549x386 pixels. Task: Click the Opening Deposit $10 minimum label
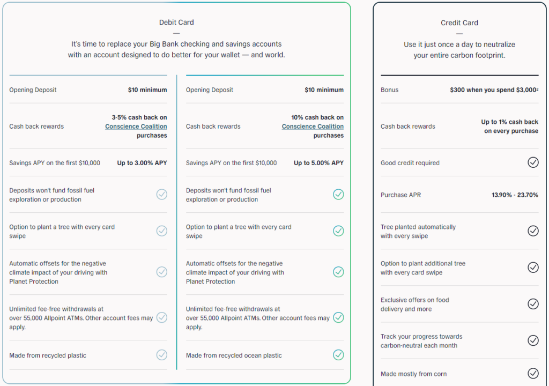click(148, 90)
